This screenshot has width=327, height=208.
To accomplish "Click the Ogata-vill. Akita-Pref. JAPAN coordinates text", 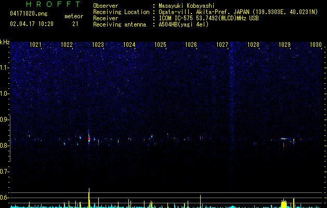I will 238,12.
